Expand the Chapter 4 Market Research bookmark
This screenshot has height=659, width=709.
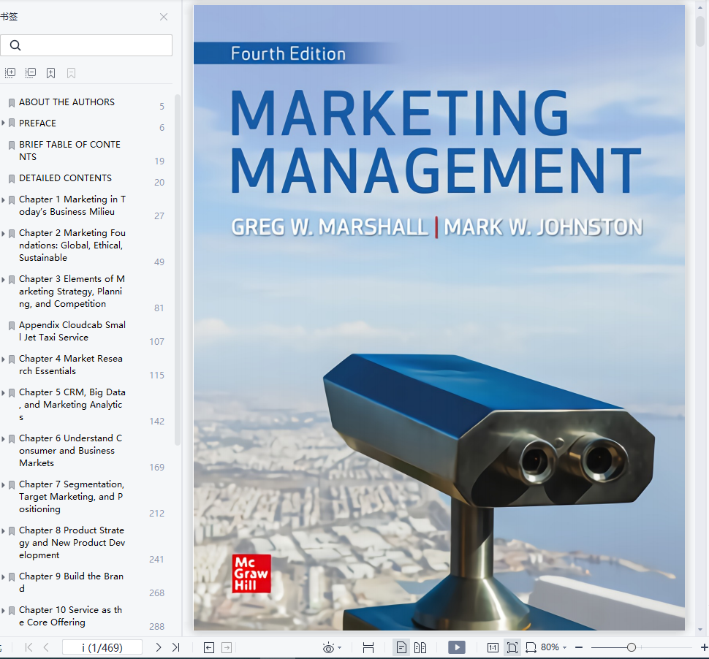(x=3, y=359)
